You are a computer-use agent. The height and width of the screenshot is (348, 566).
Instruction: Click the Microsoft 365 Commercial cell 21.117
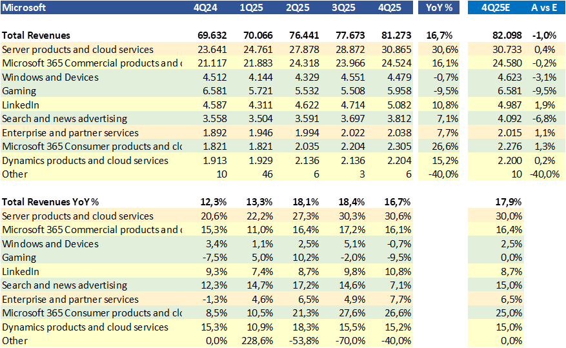212,63
